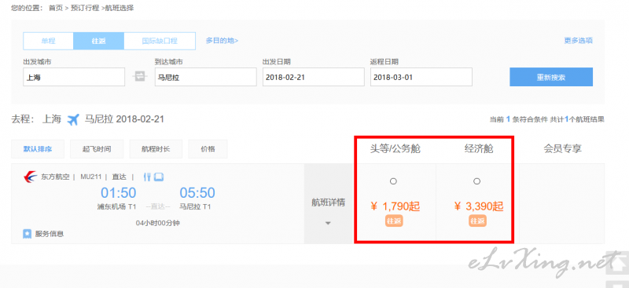Click 出发日期 field 2018-02-21

[x=313, y=77]
